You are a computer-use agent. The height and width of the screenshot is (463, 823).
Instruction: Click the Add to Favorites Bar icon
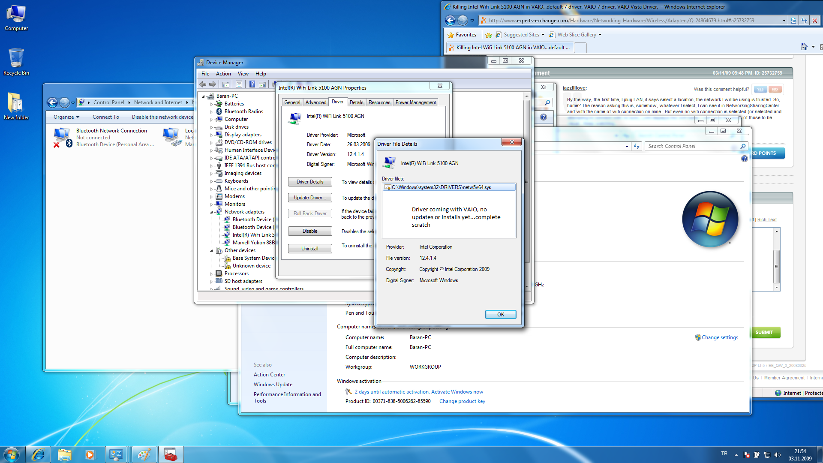[x=488, y=35]
